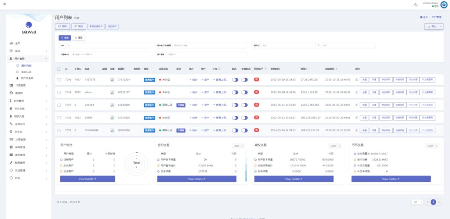The image size is (450, 219).
Task: Sort by 创建时间 column arrow
Action: 336,69
